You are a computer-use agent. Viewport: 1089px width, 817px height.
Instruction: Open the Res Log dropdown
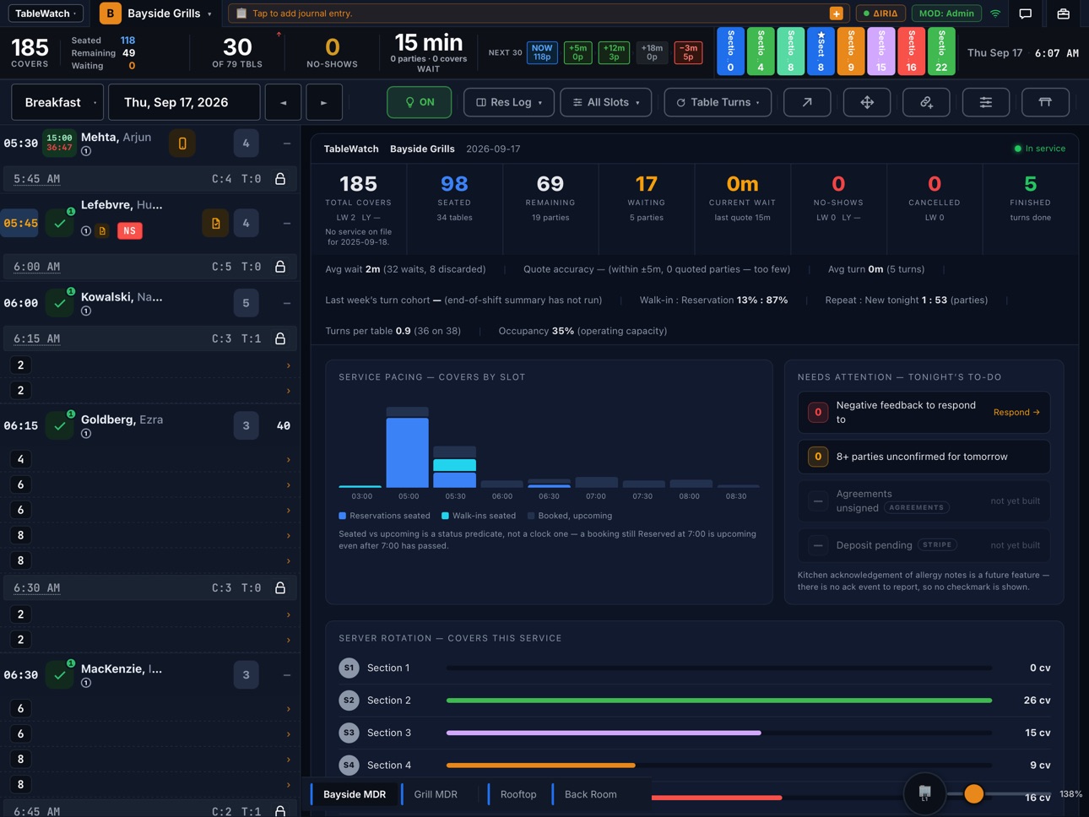509,102
